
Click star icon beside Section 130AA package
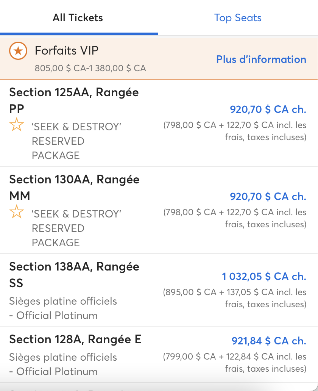[17, 211]
